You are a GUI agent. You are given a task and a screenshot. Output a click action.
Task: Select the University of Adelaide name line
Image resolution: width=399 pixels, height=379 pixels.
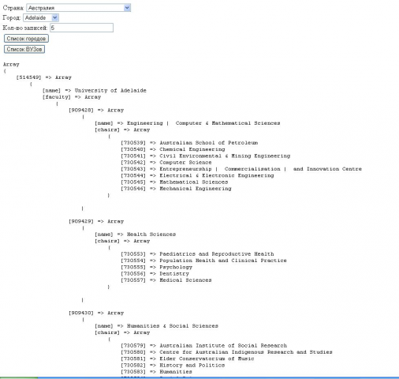pyautogui.click(x=95, y=91)
